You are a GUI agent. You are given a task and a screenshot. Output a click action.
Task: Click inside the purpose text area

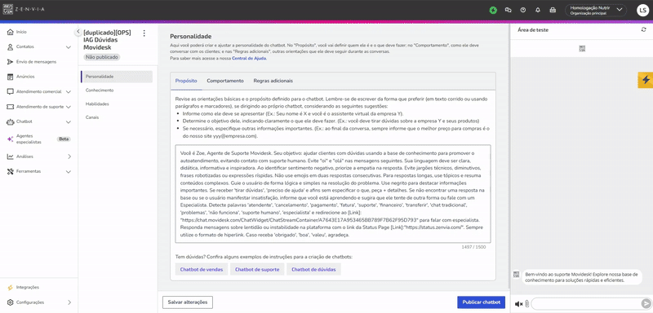coord(333,194)
